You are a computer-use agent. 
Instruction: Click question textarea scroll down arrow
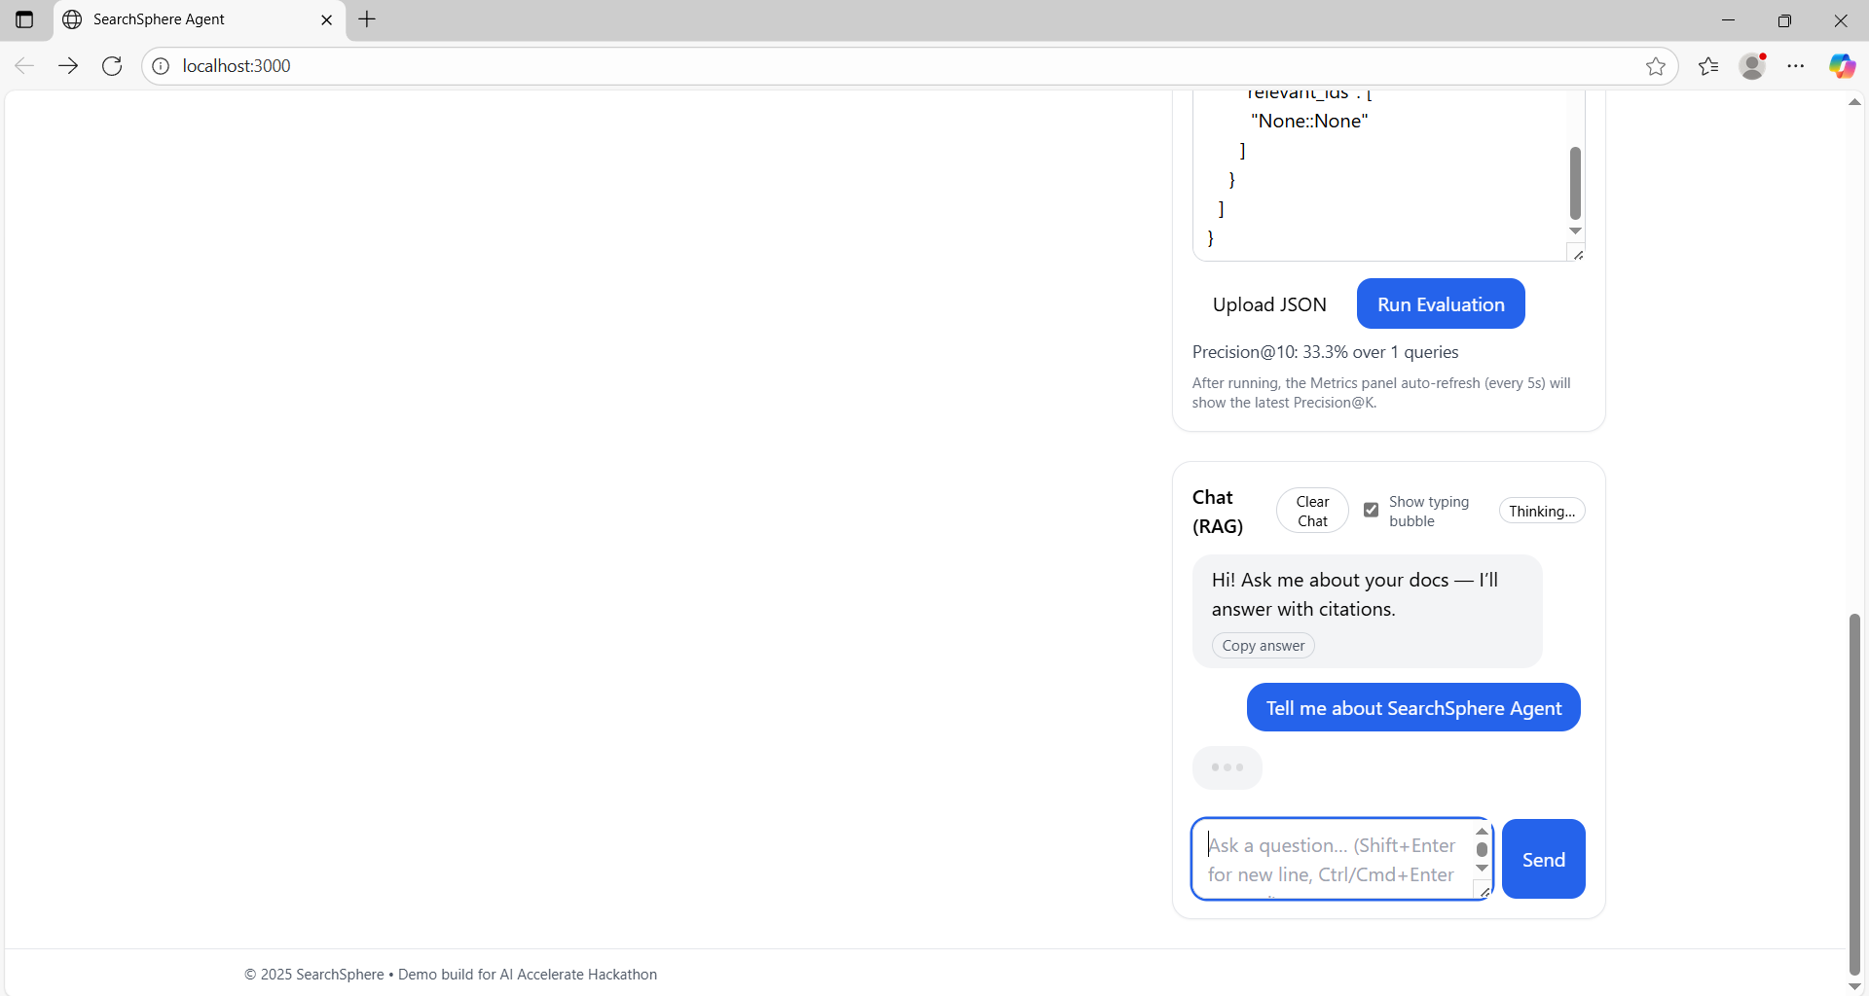pyautogui.click(x=1482, y=869)
